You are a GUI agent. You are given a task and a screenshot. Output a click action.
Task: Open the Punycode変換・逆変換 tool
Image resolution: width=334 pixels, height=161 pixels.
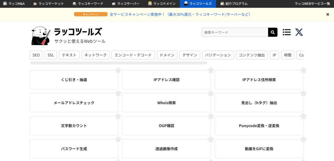[259, 126]
